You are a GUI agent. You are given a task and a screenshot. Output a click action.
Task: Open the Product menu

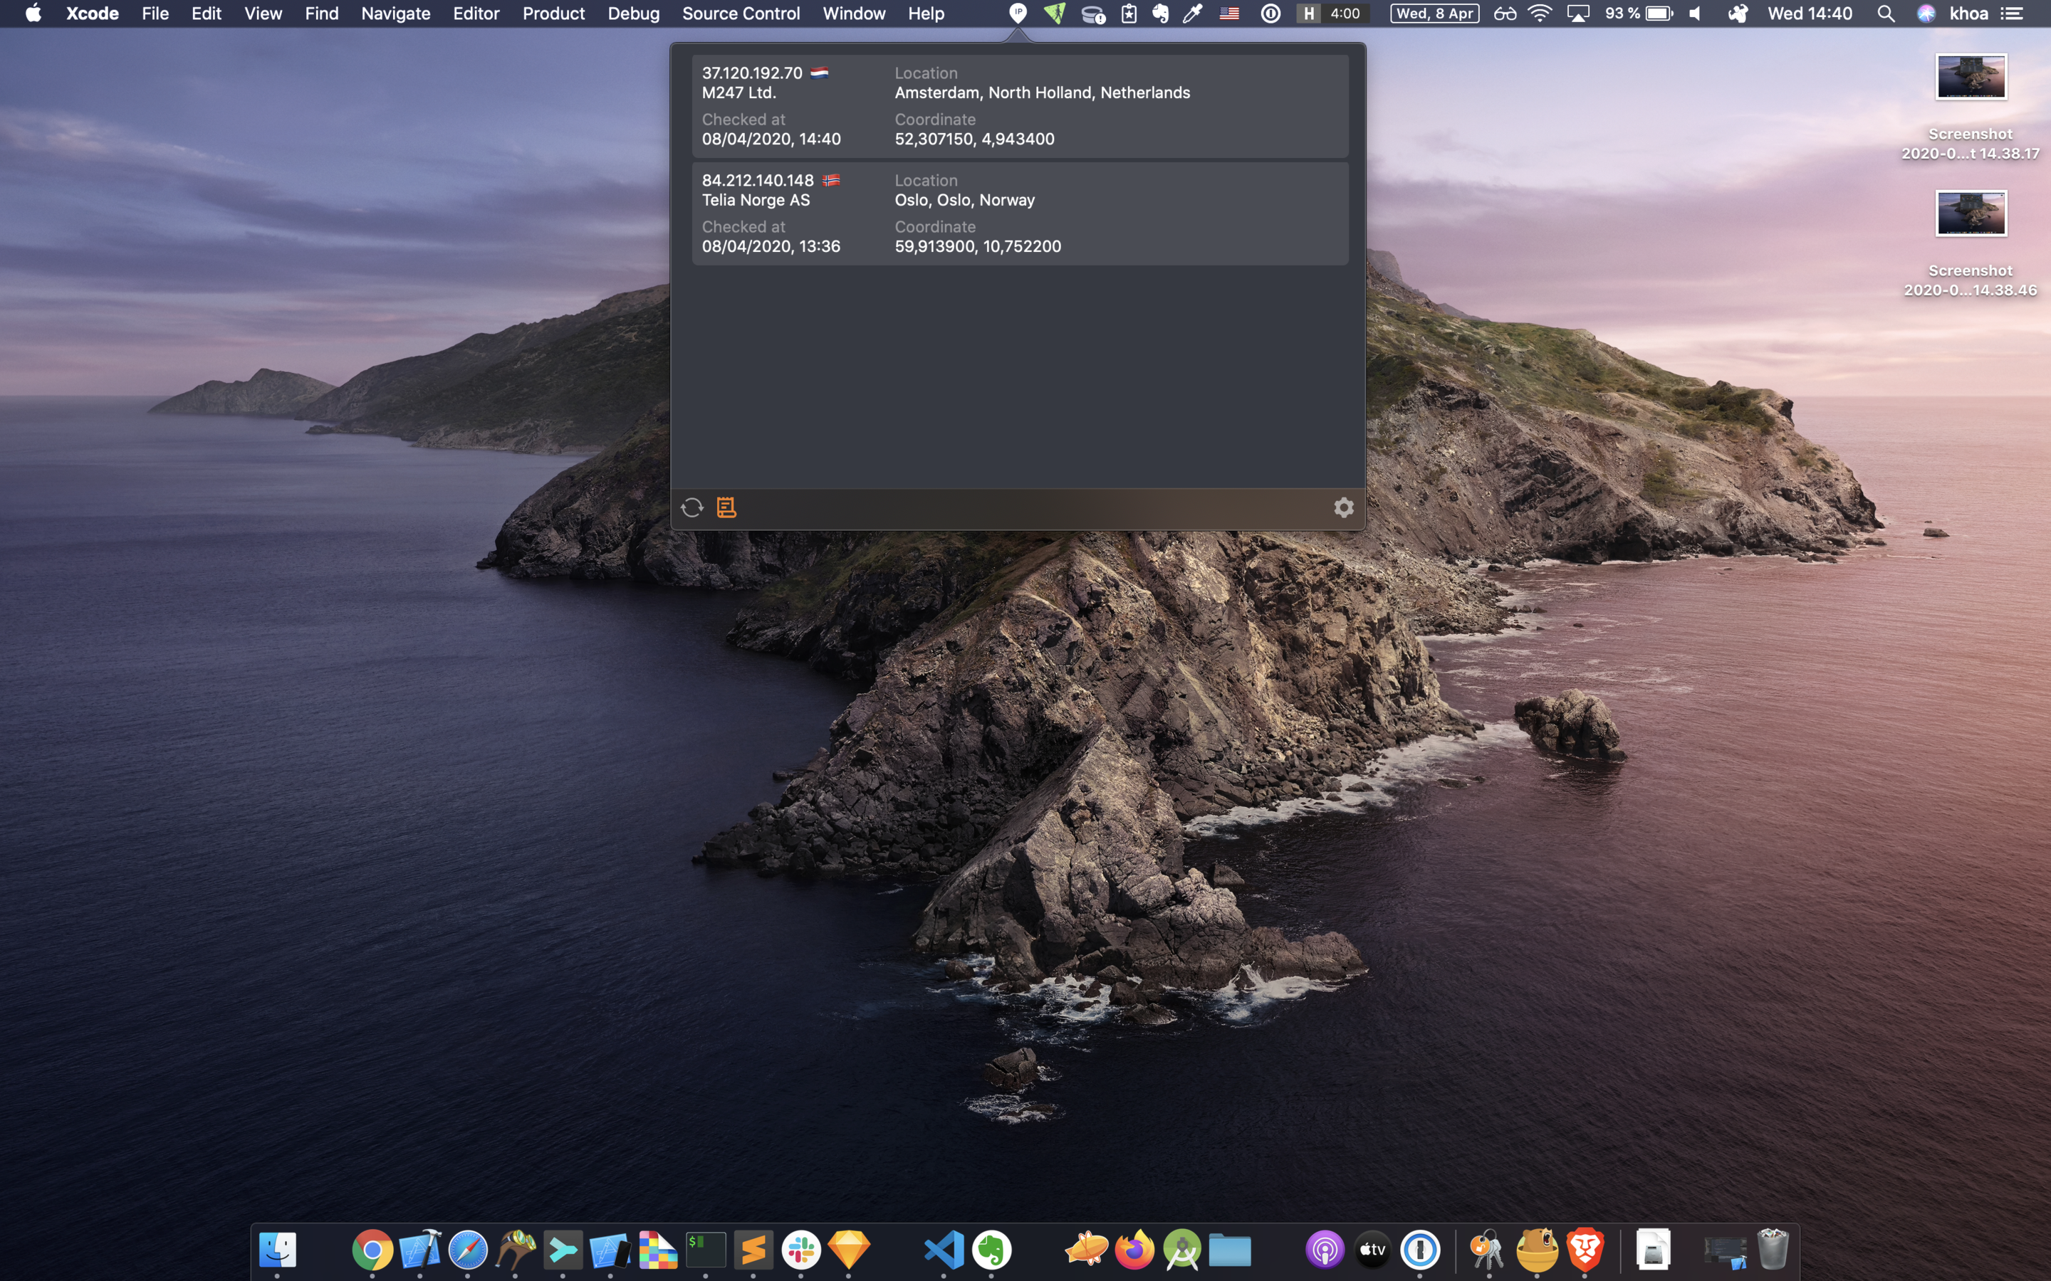[x=553, y=14]
